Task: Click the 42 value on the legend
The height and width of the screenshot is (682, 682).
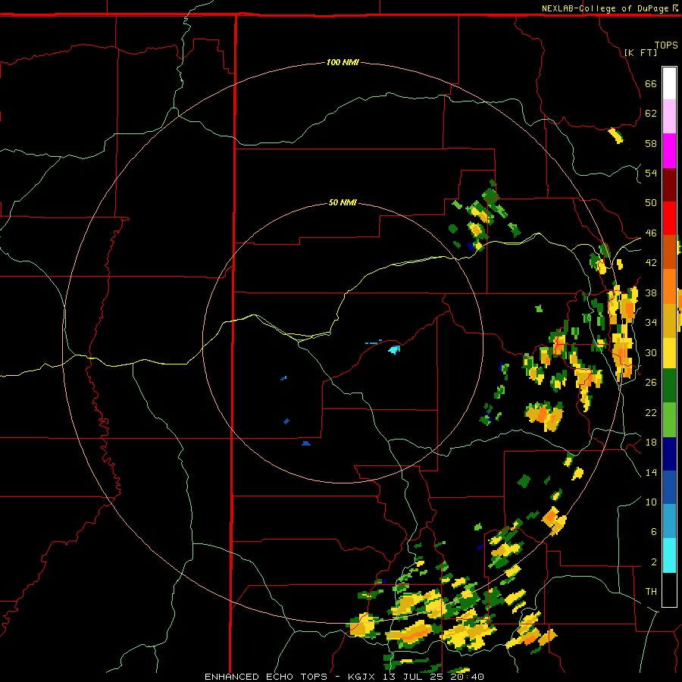Action: pyautogui.click(x=651, y=263)
